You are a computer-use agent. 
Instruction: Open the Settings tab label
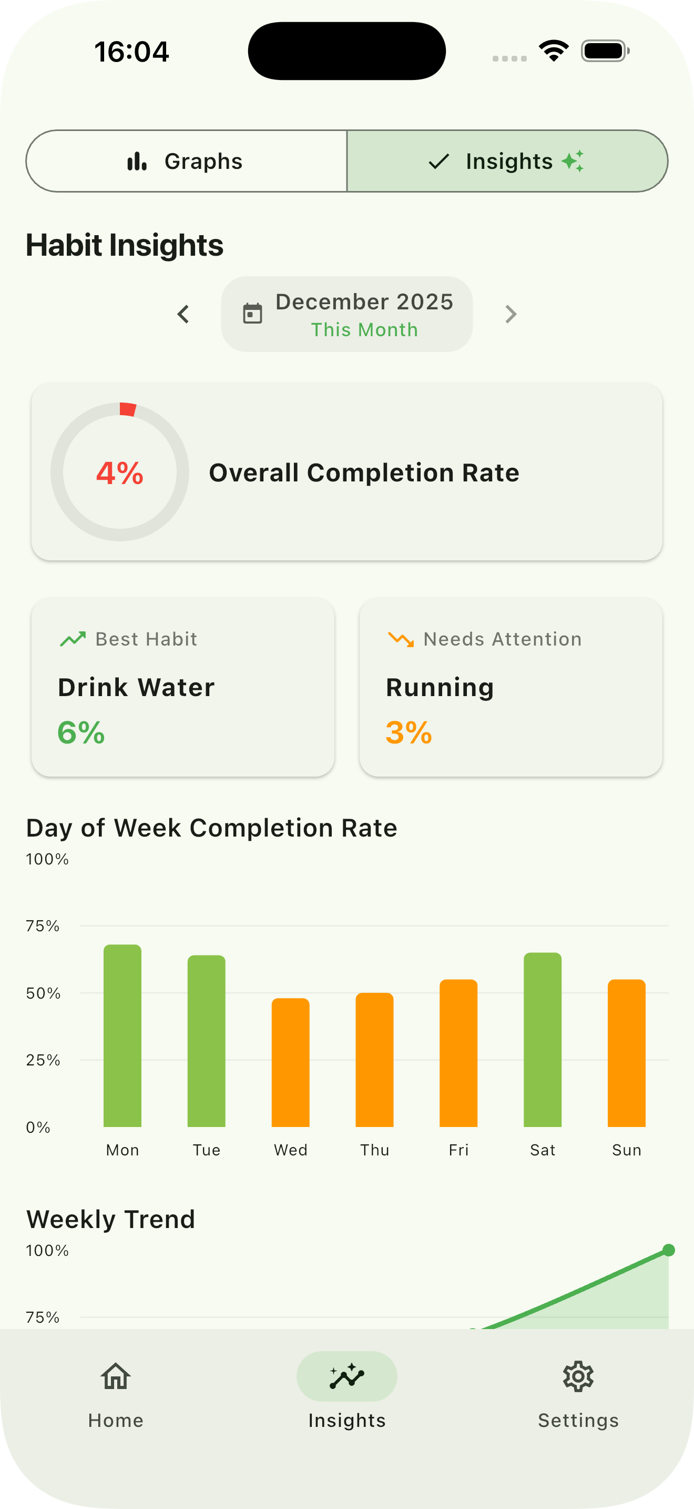(578, 1420)
